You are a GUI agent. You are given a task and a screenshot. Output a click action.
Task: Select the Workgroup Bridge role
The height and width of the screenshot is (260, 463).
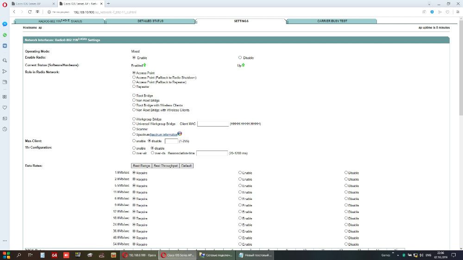click(x=134, y=119)
